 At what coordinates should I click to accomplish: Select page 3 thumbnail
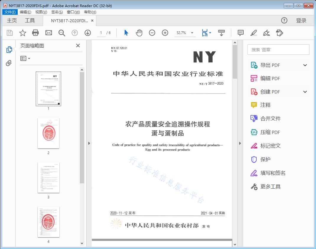click(48, 177)
